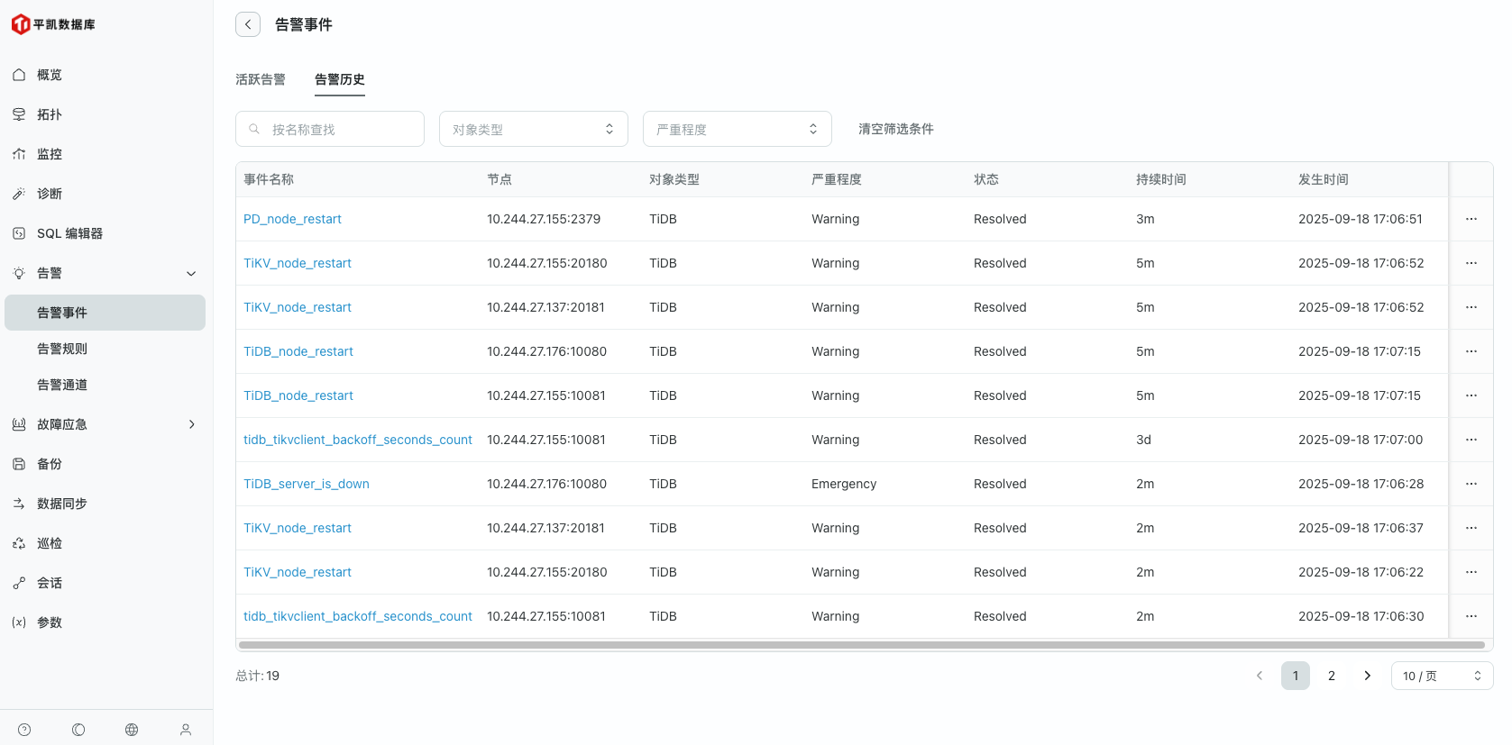The image size is (1512, 745).
Task: Expand the 故障应急 sidebar menu
Action: click(x=191, y=424)
